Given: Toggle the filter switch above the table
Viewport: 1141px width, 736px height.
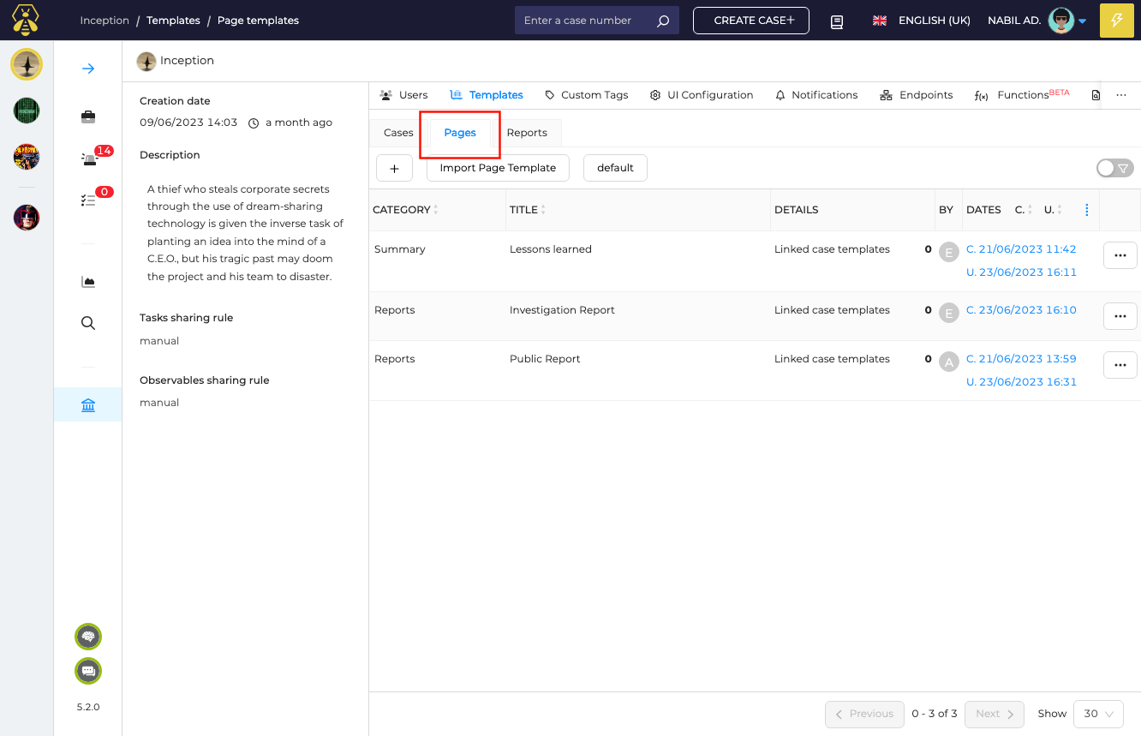Looking at the screenshot, I should pyautogui.click(x=1114, y=169).
